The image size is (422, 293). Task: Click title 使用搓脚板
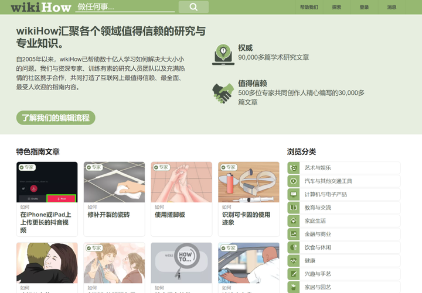point(170,215)
